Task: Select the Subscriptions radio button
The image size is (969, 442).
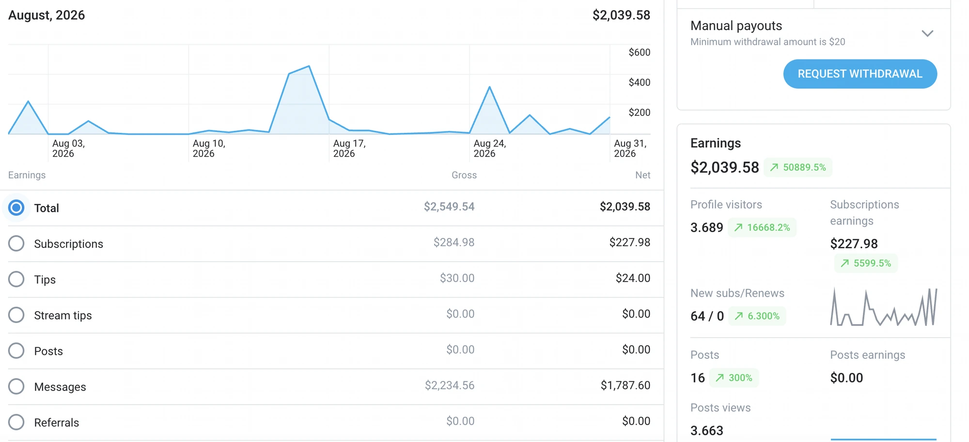Action: [16, 243]
